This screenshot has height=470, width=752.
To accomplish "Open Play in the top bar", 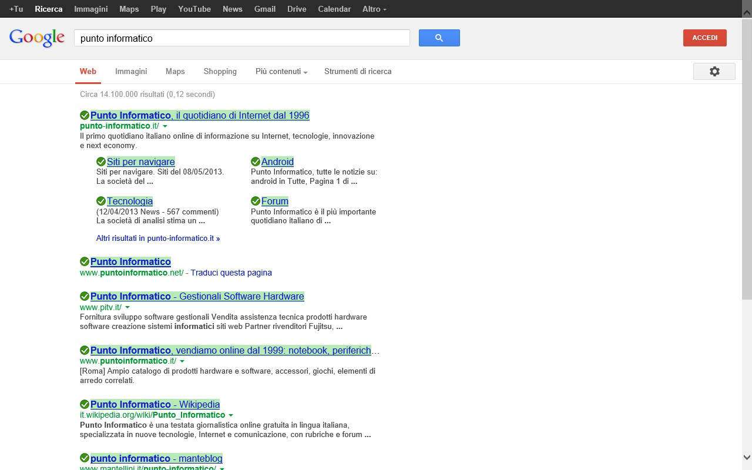I will coord(159,9).
